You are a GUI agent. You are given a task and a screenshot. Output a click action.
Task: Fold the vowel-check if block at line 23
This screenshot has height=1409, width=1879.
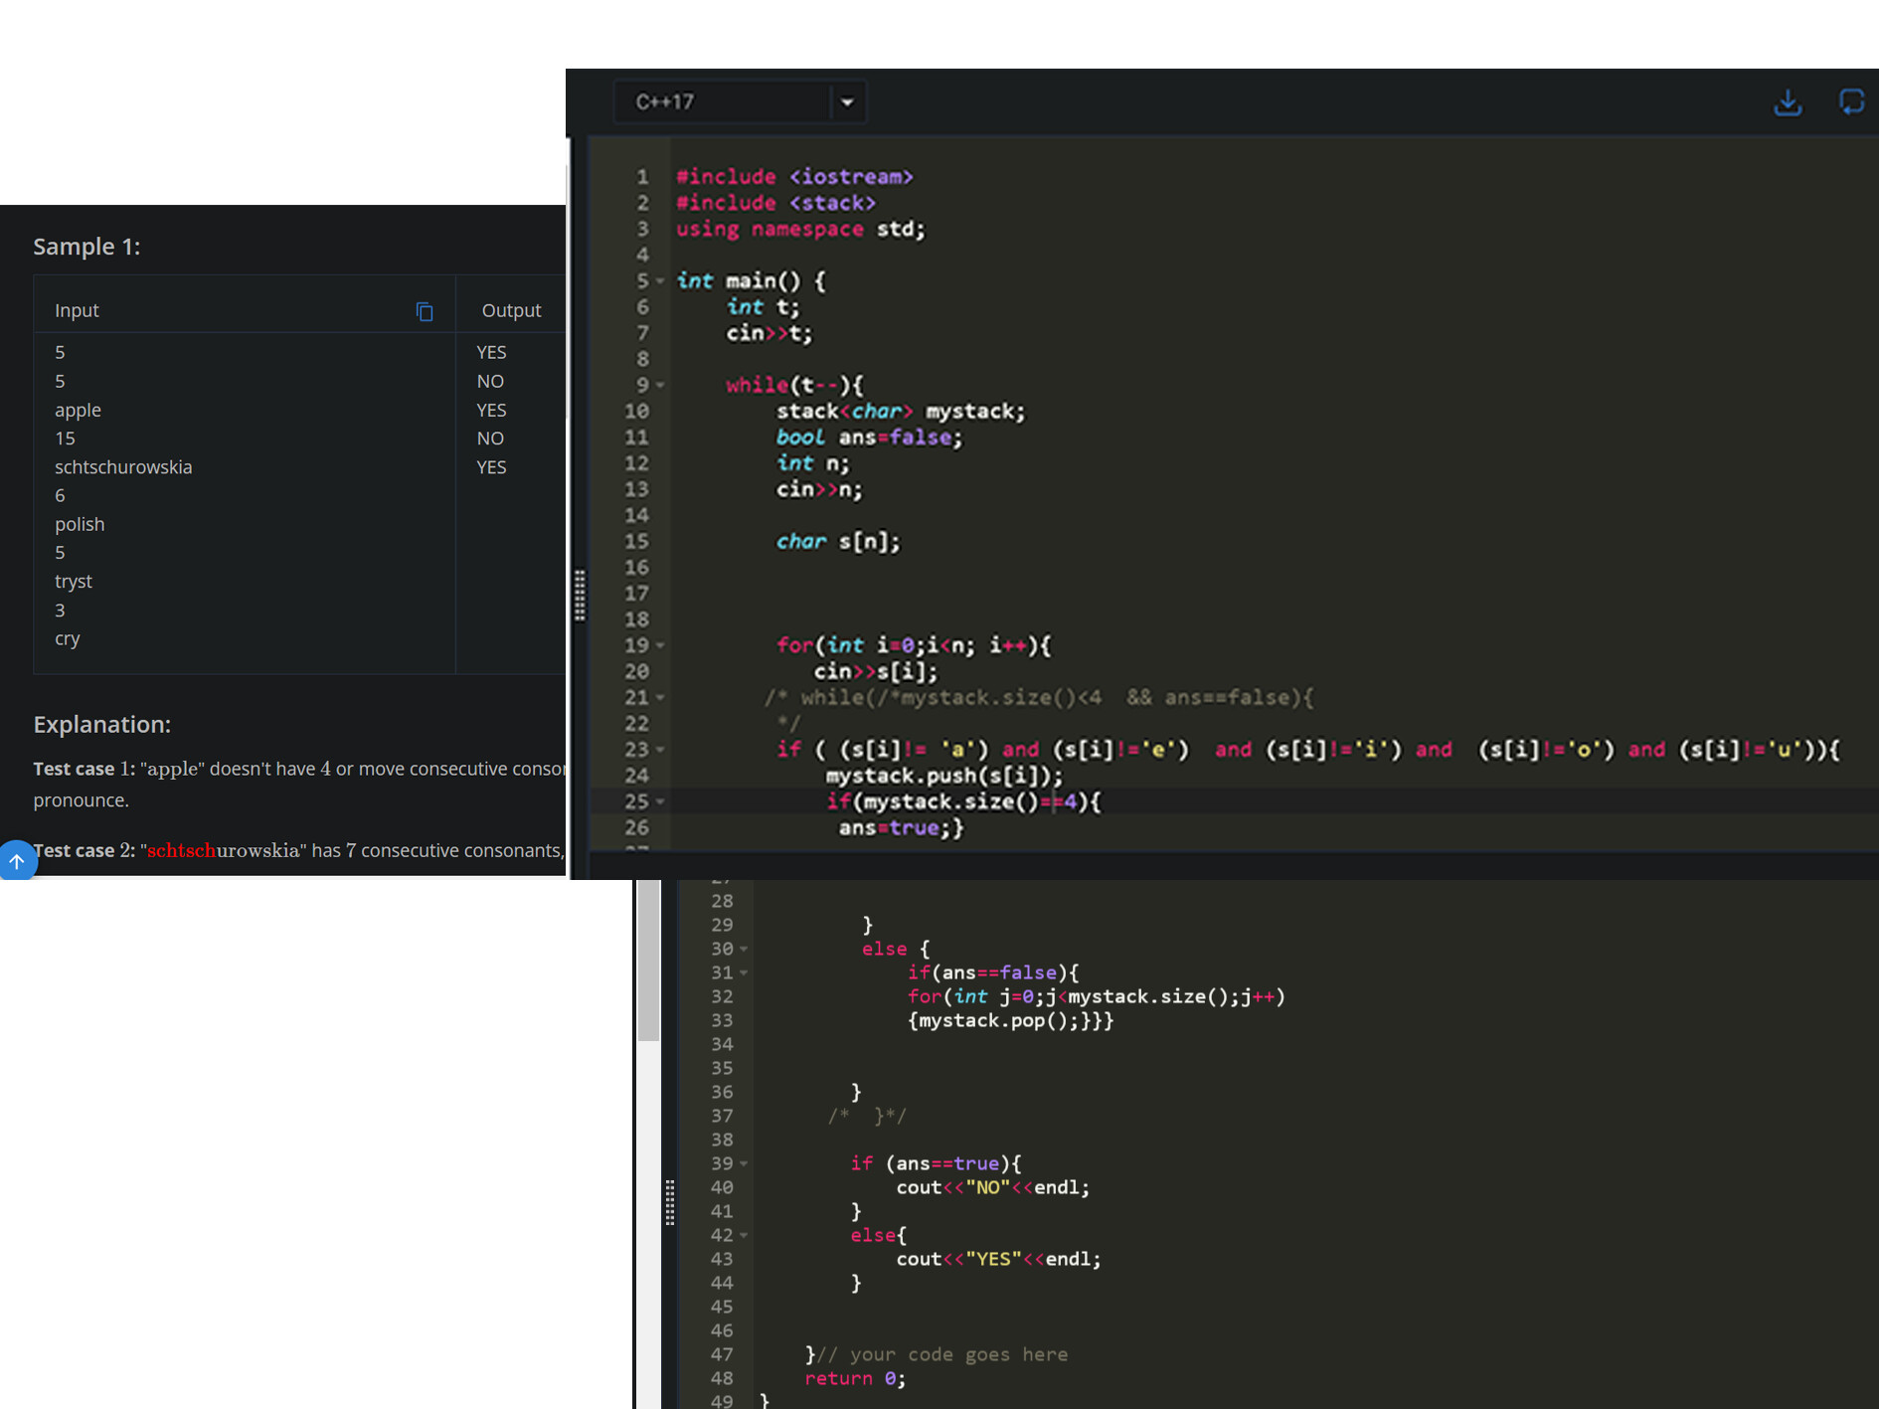[661, 750]
